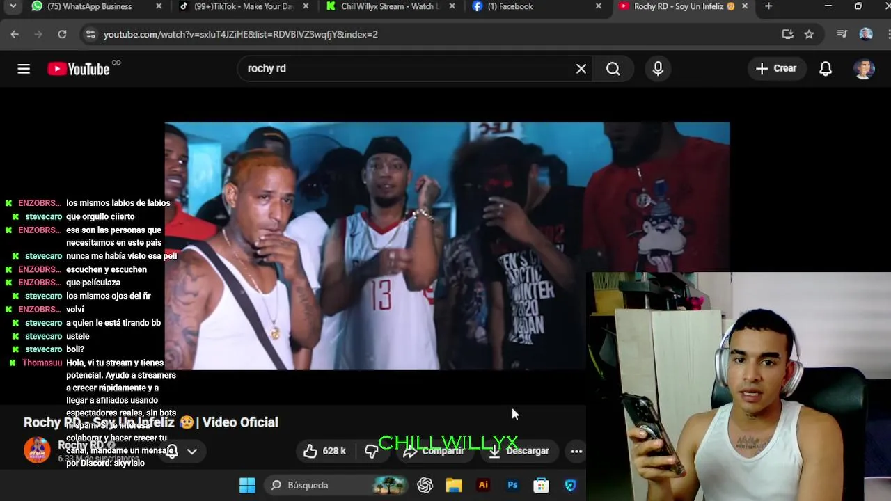
Task: Start voice search with microphone
Action: (x=658, y=69)
